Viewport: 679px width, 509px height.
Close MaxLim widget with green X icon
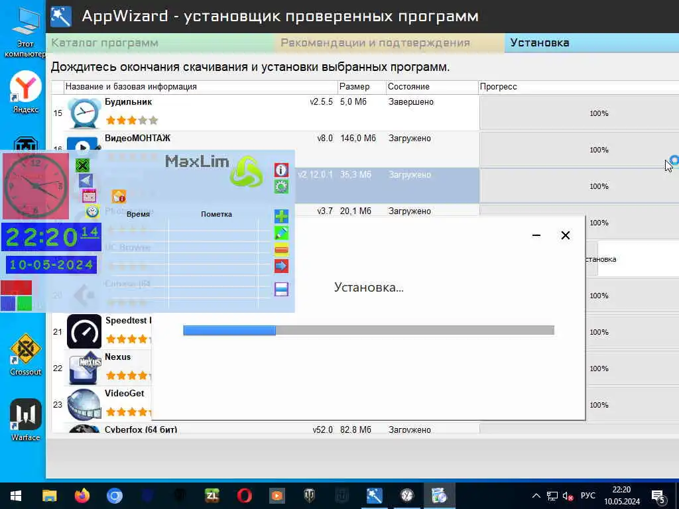(82, 165)
